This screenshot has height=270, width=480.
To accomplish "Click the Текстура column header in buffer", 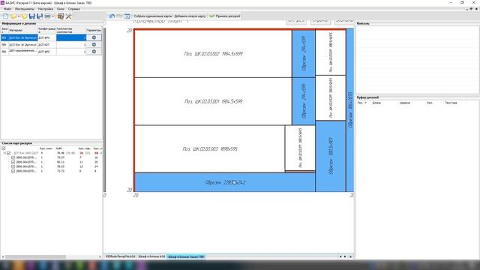I will coord(451,103).
